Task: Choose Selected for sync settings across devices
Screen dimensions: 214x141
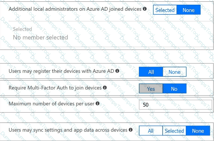Action: (x=174, y=131)
